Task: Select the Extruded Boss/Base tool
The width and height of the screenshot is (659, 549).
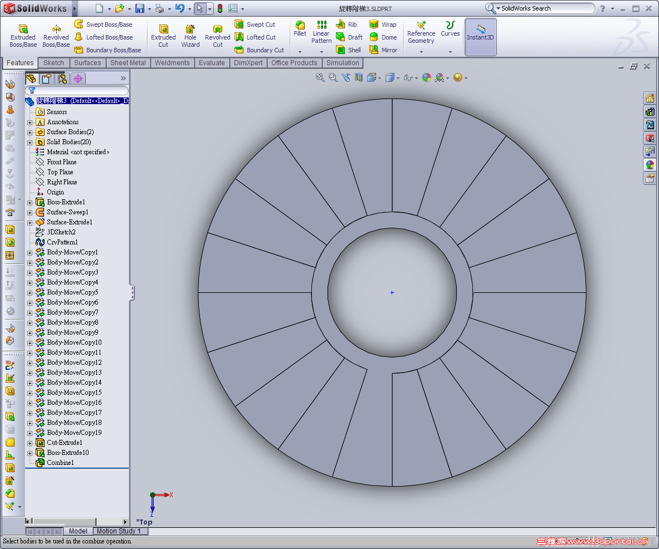Action: click(x=22, y=37)
